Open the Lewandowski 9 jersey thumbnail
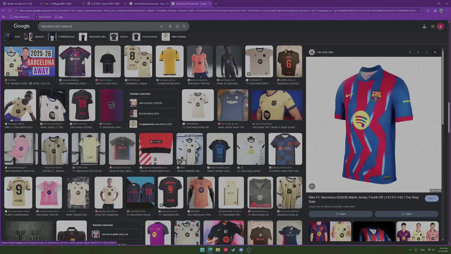 [18, 193]
